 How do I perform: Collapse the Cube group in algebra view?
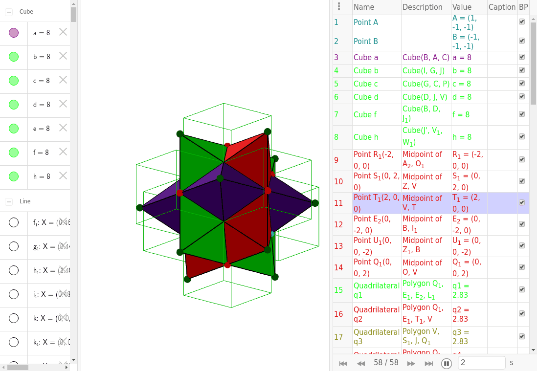coord(9,12)
